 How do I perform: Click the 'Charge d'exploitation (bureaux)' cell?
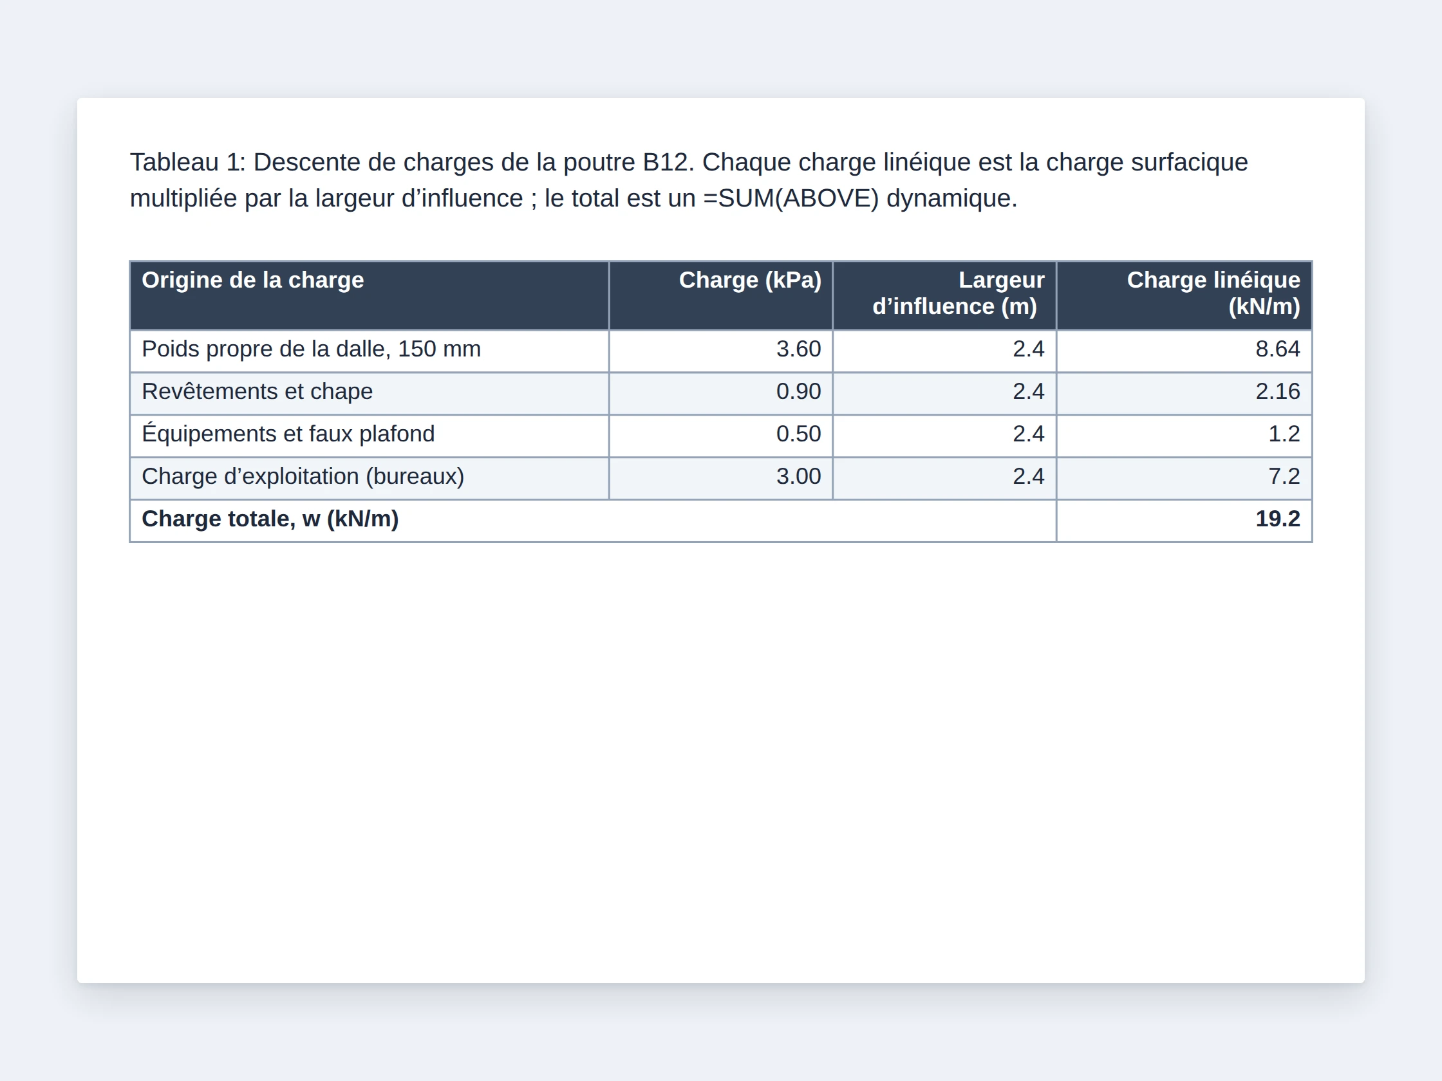(x=370, y=478)
